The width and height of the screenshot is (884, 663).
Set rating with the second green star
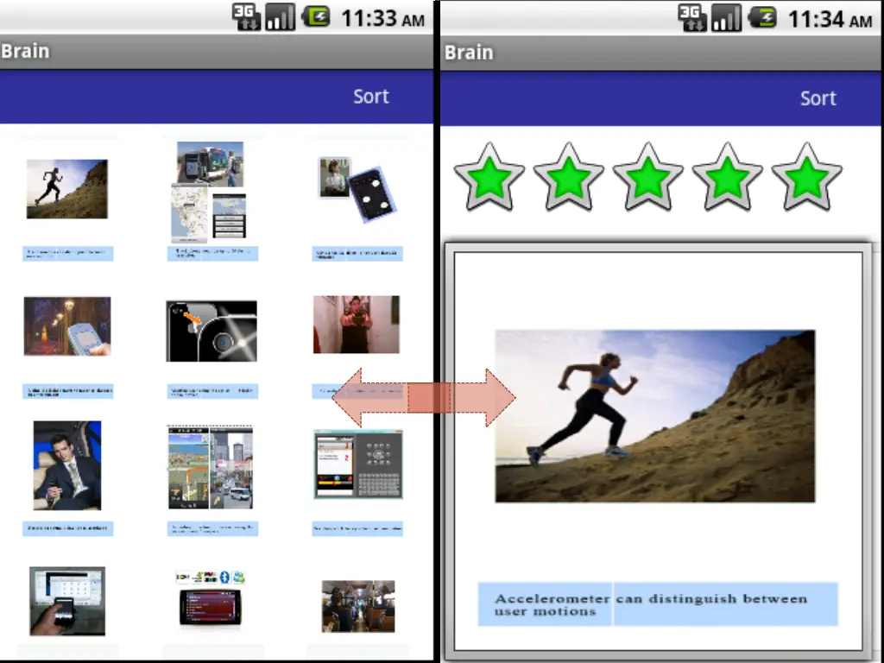(x=568, y=176)
